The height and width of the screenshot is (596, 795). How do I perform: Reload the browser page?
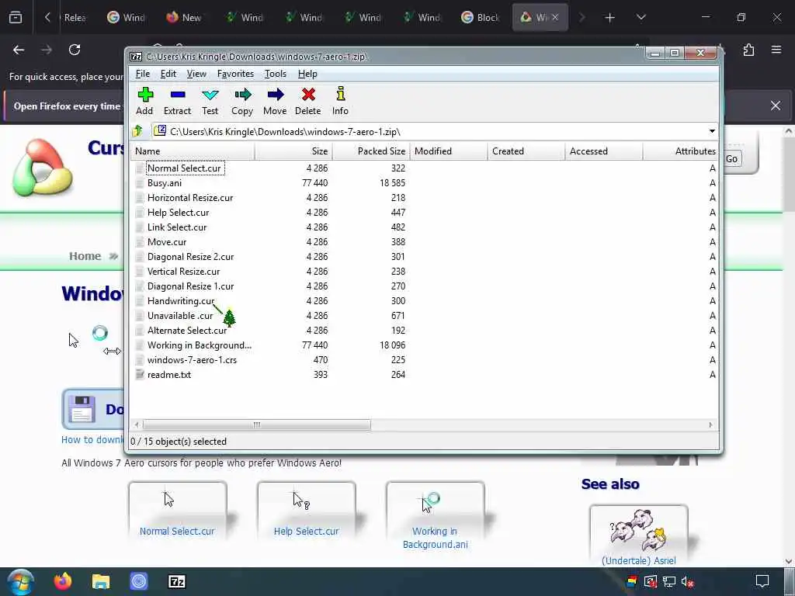(75, 50)
